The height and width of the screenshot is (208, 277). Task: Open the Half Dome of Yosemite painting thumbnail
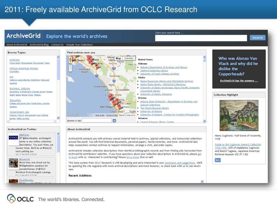[239, 115]
